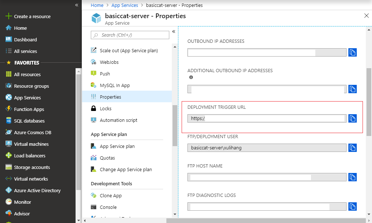The image size is (372, 223).
Task: Click the settings search box
Action: coord(130,35)
